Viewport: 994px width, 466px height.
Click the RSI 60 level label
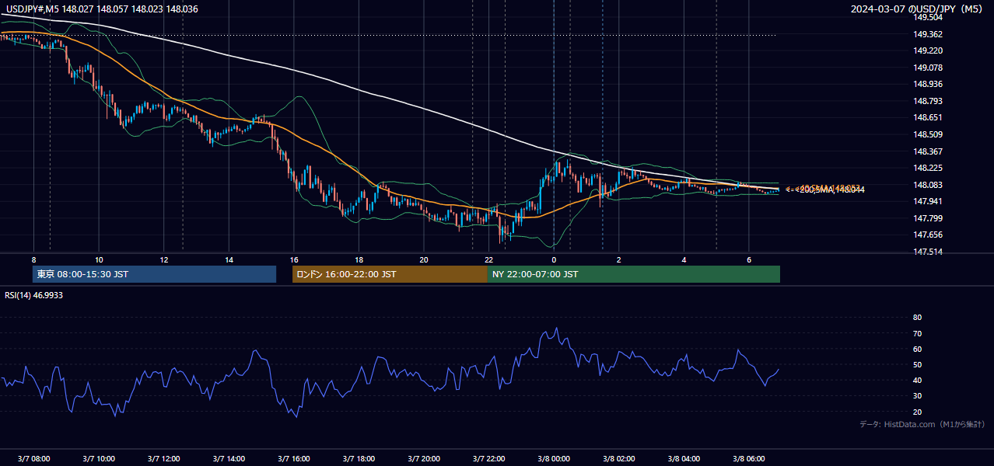point(918,349)
